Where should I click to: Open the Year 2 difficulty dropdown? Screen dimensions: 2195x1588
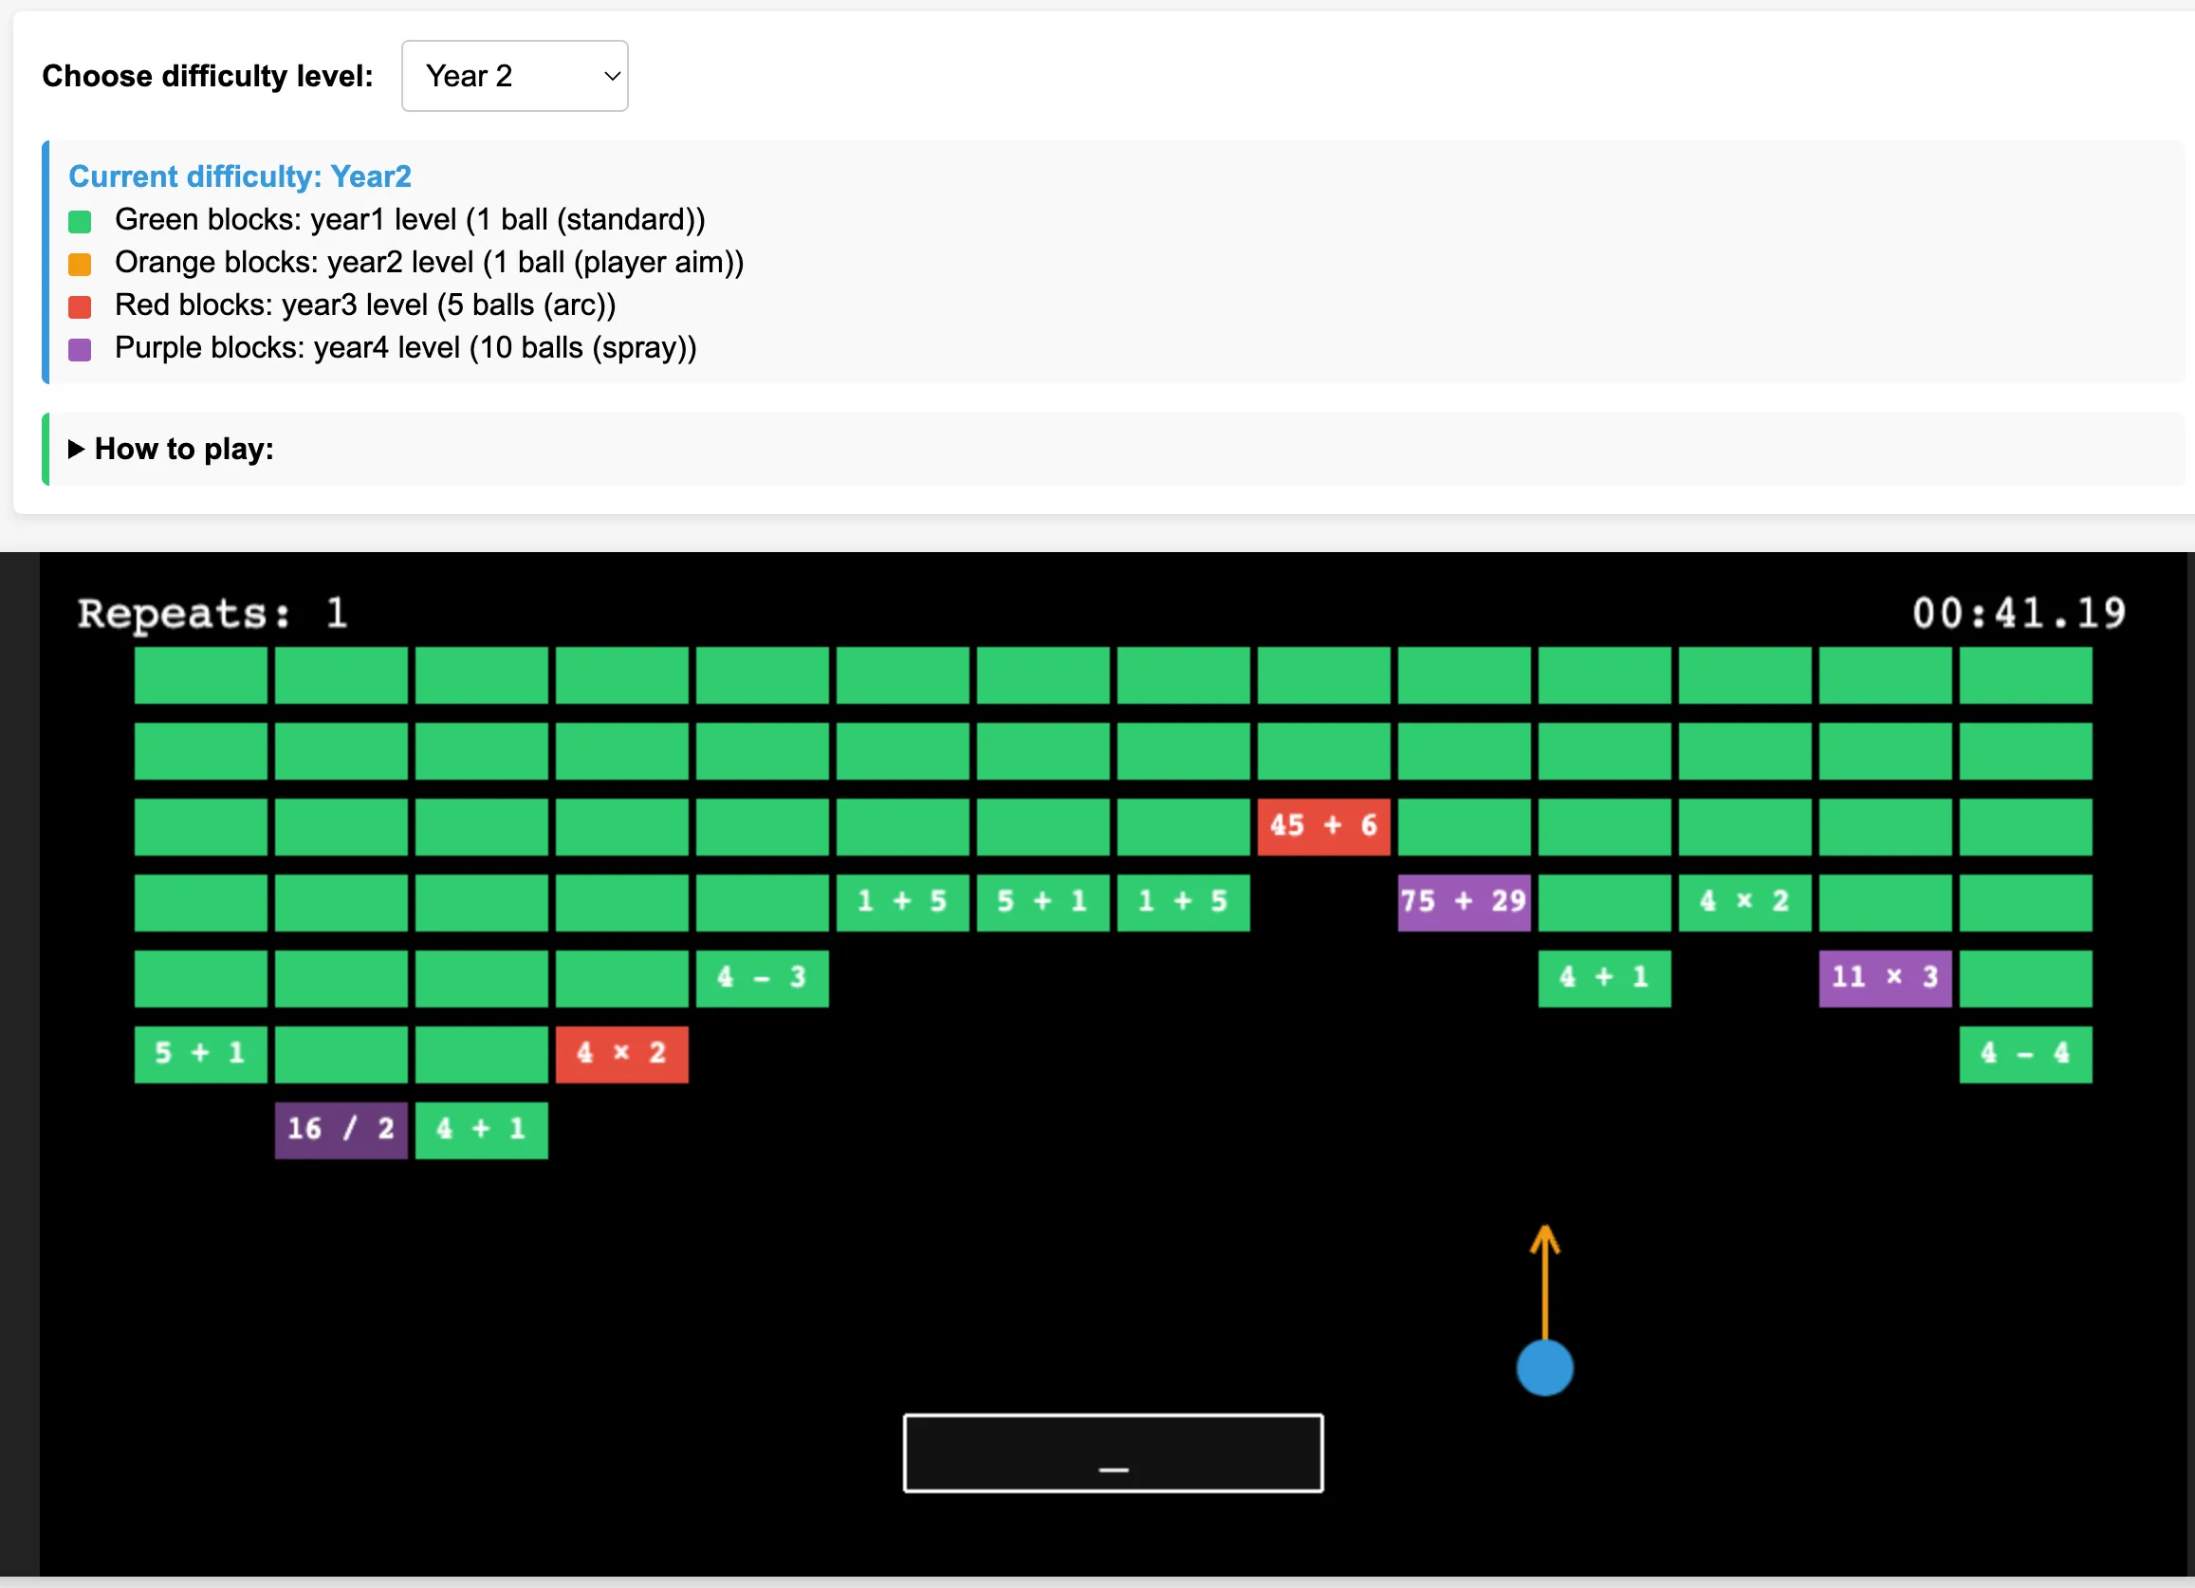coord(514,76)
